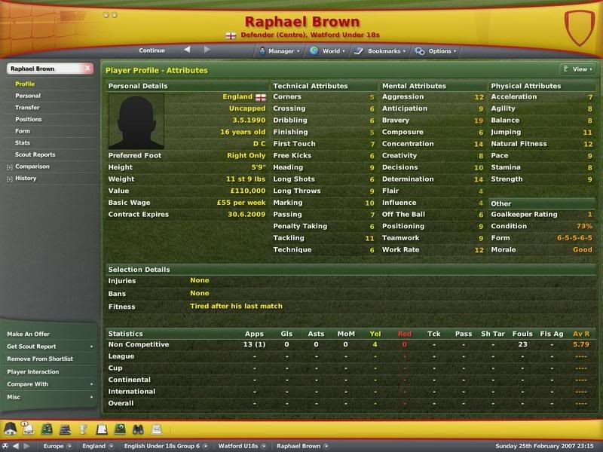Click the 'Tired after his last match' fitness text

236,307
